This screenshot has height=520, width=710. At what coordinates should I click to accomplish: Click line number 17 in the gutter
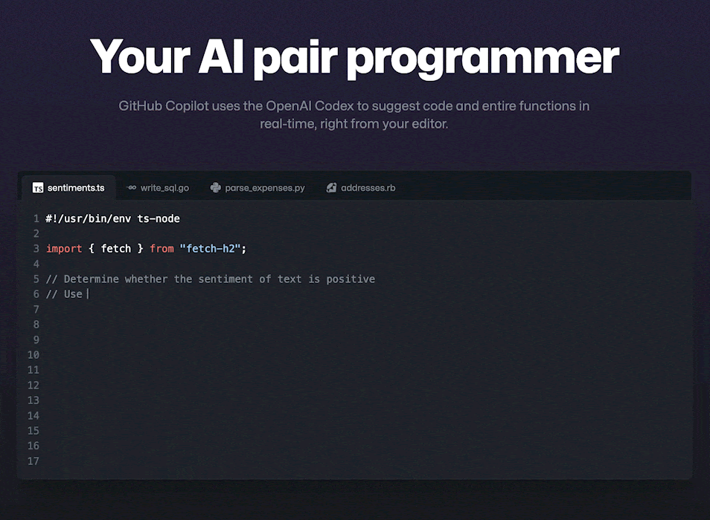(33, 461)
